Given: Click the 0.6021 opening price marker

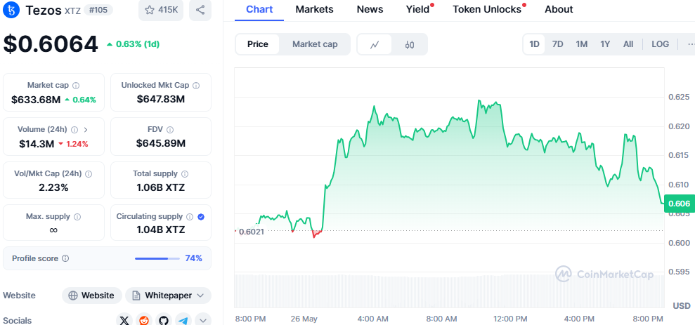Looking at the screenshot, I should click(x=252, y=232).
